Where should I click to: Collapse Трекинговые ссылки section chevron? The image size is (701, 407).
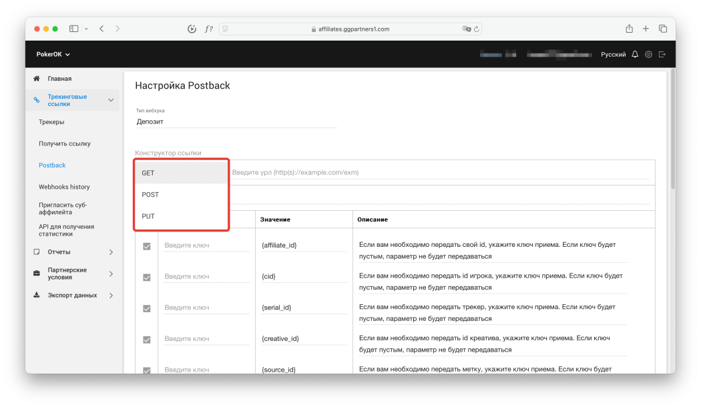(x=111, y=100)
